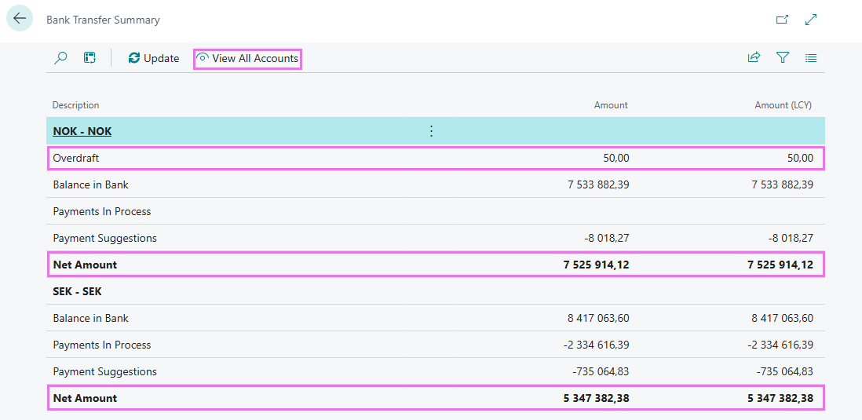Expand page with the diagonal arrows icon
Viewport: 862px width, 420px height.
pyautogui.click(x=811, y=20)
